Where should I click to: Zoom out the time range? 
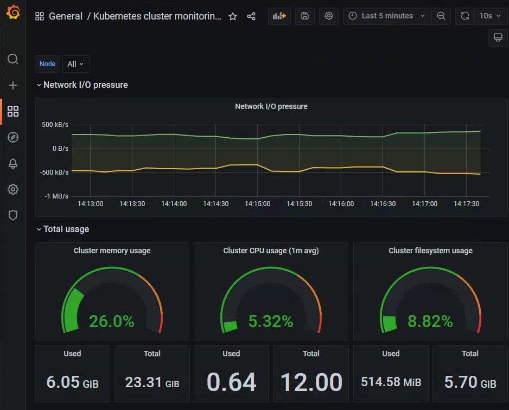pos(441,16)
